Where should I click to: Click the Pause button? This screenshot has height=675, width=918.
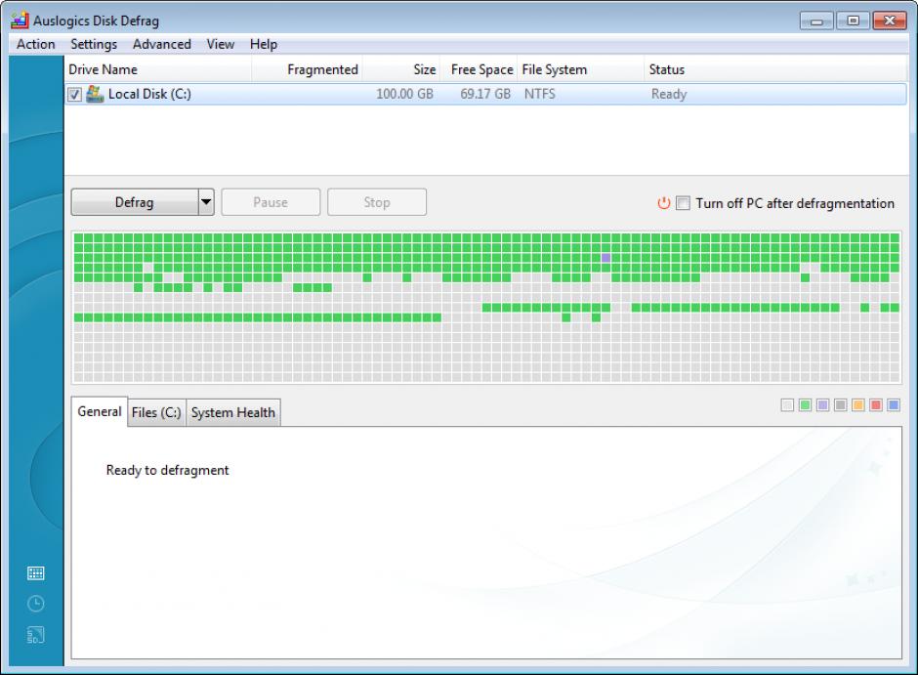[x=271, y=202]
